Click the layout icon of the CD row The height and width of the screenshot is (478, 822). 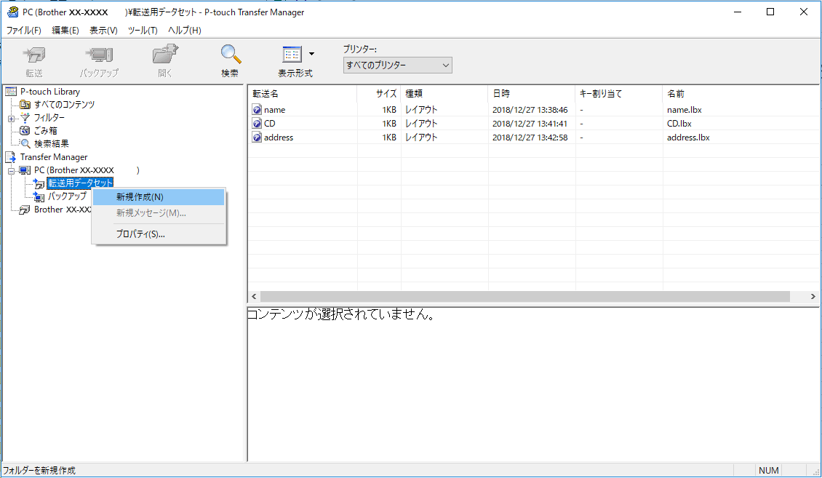click(257, 123)
